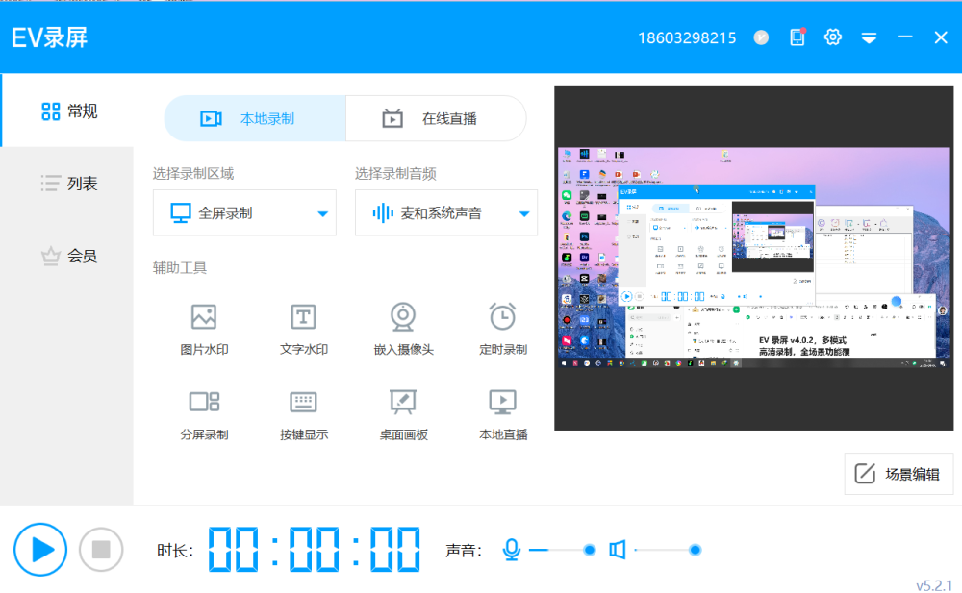Viewport: 962px width, 593px height.
Task: Open the 列表 sidebar tab
Action: pos(68,184)
